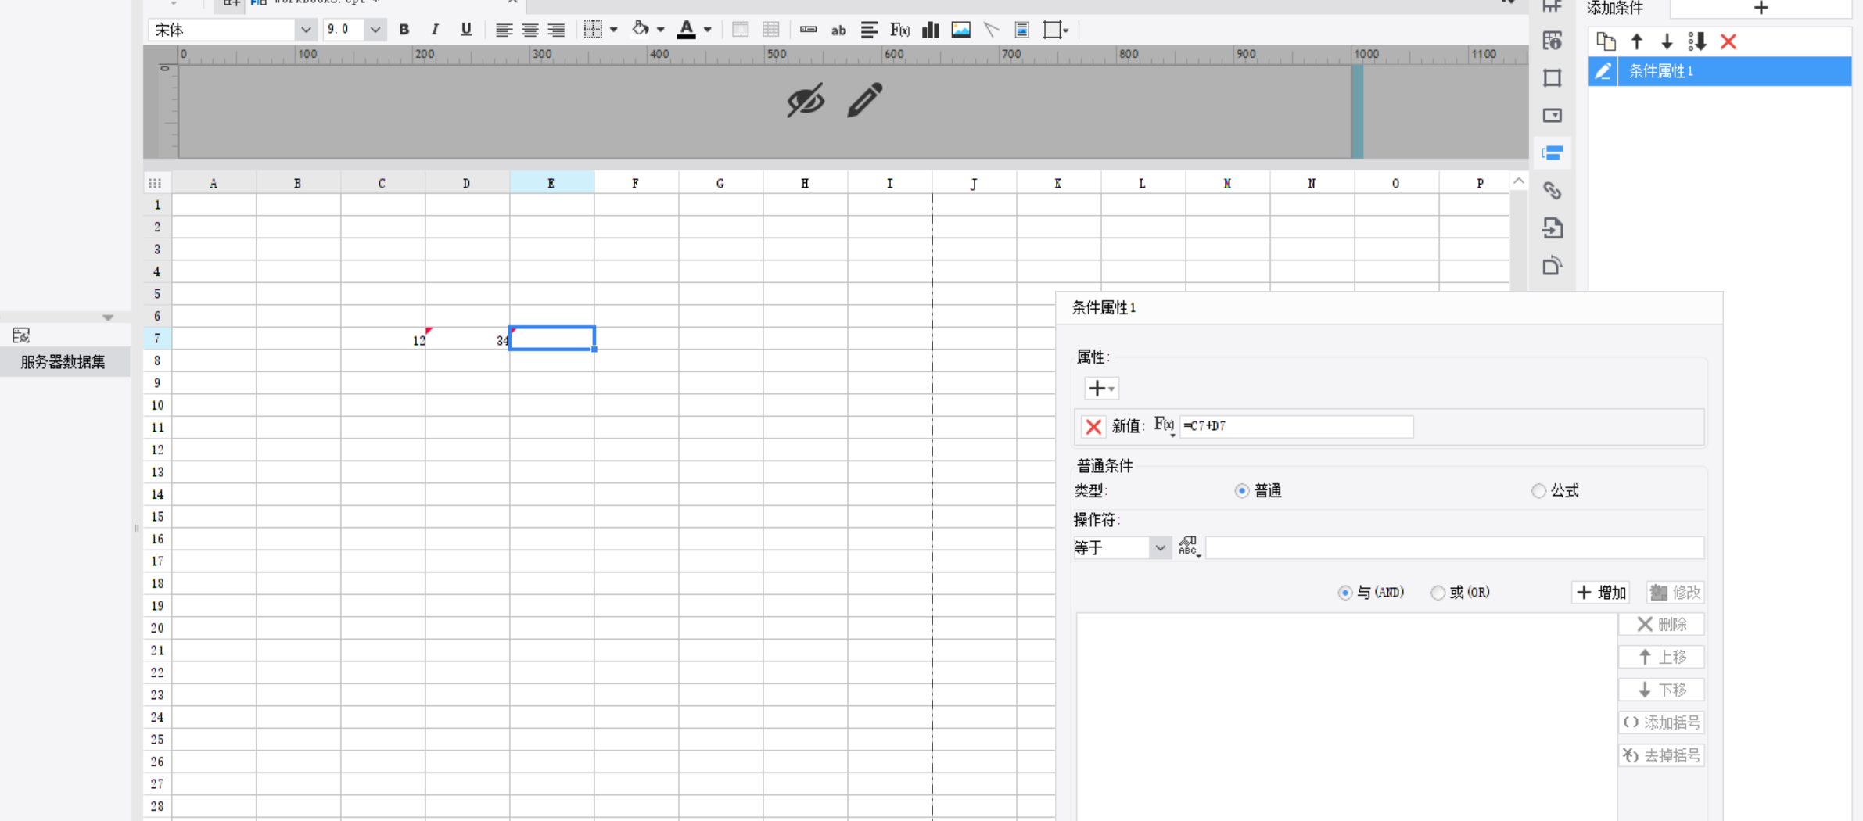
Task: Toggle italic formatting
Action: coord(435,30)
